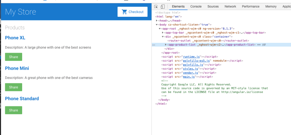Open the main.js script link
Viewport: 291px width, 135px height.
(189, 77)
